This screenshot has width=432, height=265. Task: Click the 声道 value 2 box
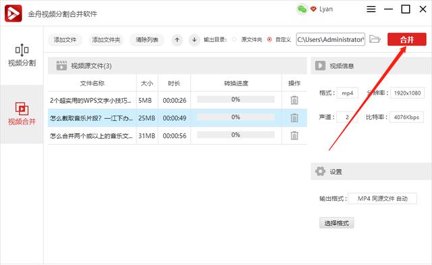click(347, 118)
